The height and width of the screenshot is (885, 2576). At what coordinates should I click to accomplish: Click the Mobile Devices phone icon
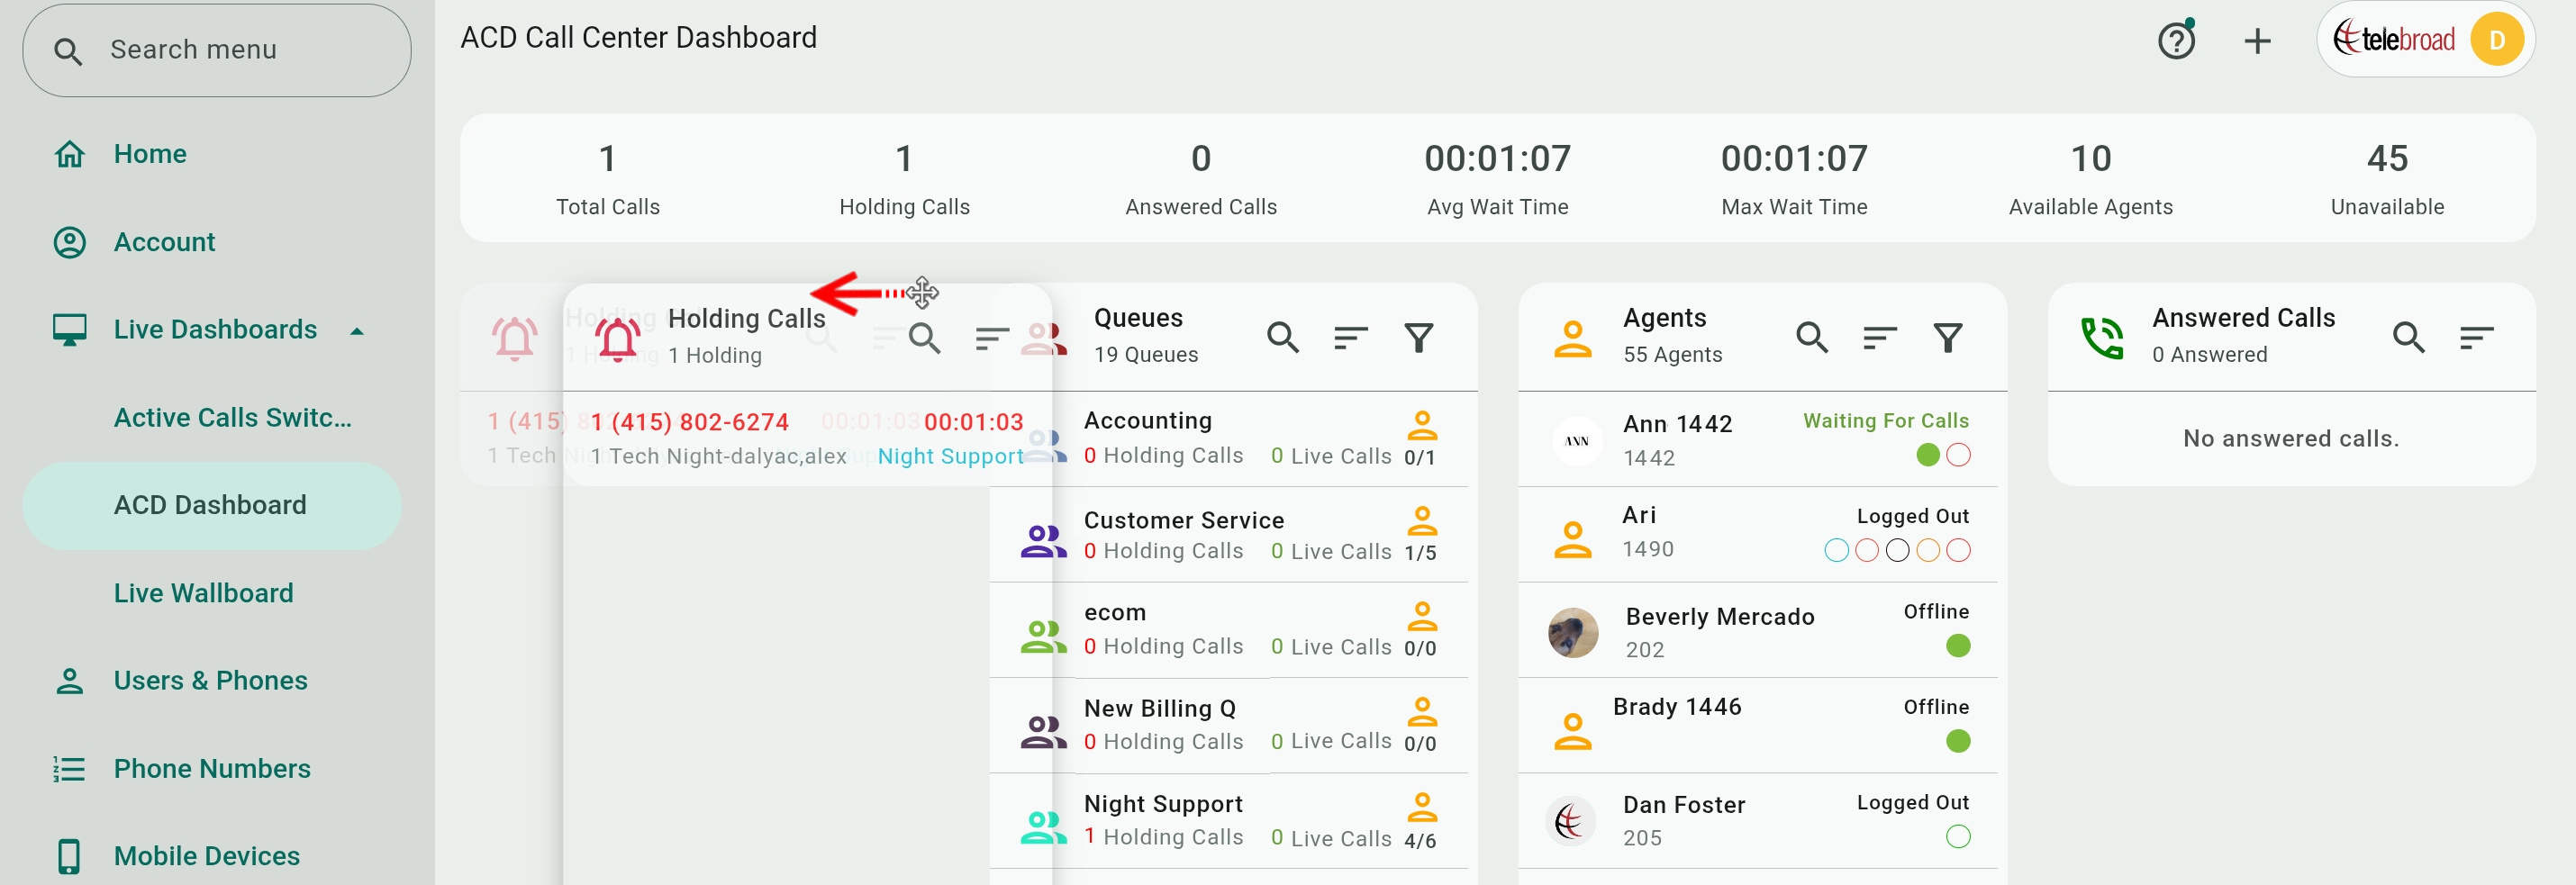click(69, 856)
